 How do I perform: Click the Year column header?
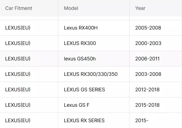pos(140,8)
